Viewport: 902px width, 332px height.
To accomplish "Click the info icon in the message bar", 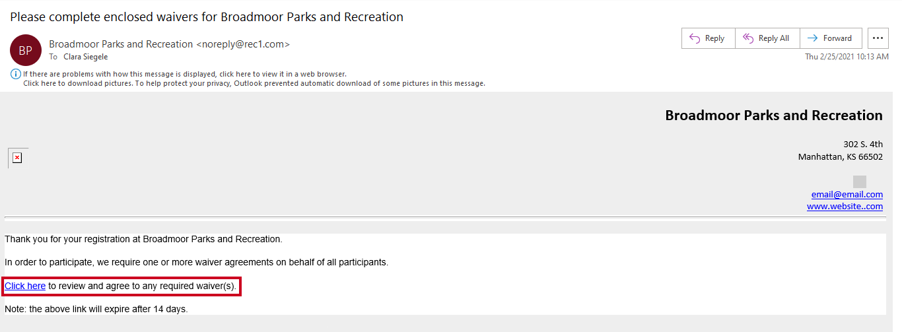I will (15, 74).
